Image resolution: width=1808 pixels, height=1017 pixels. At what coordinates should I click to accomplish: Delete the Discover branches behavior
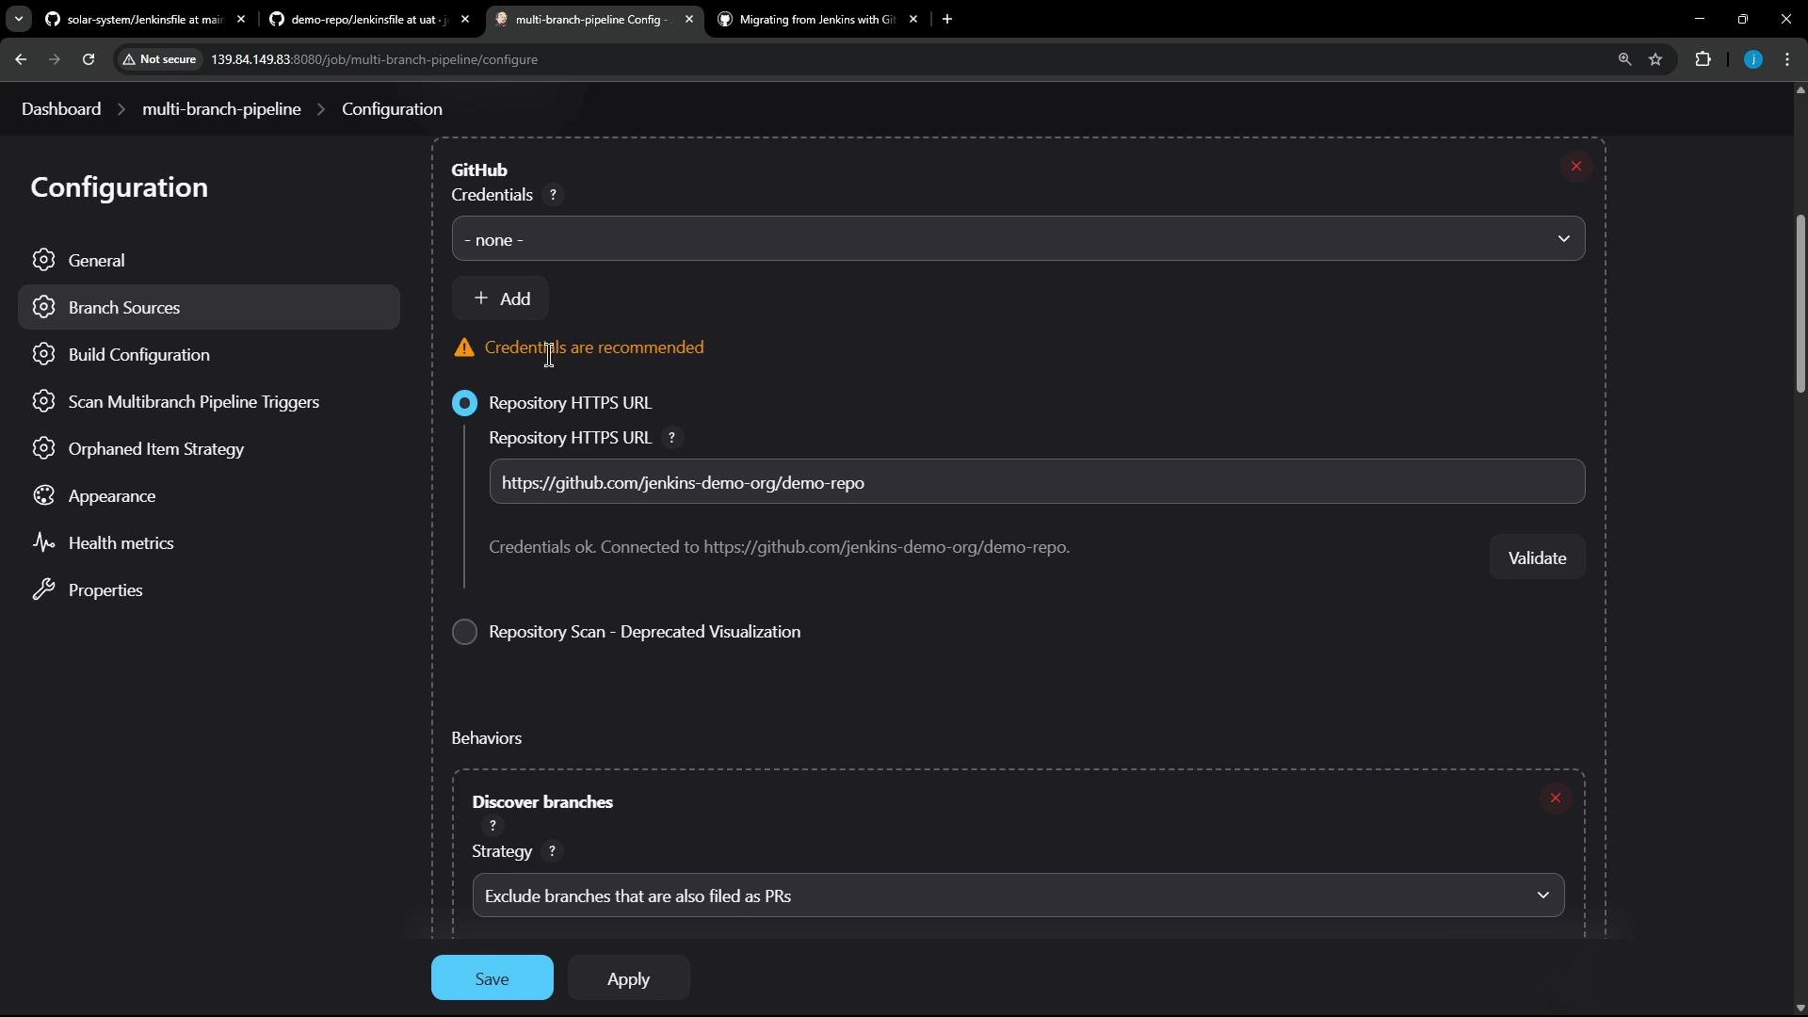[x=1555, y=799]
